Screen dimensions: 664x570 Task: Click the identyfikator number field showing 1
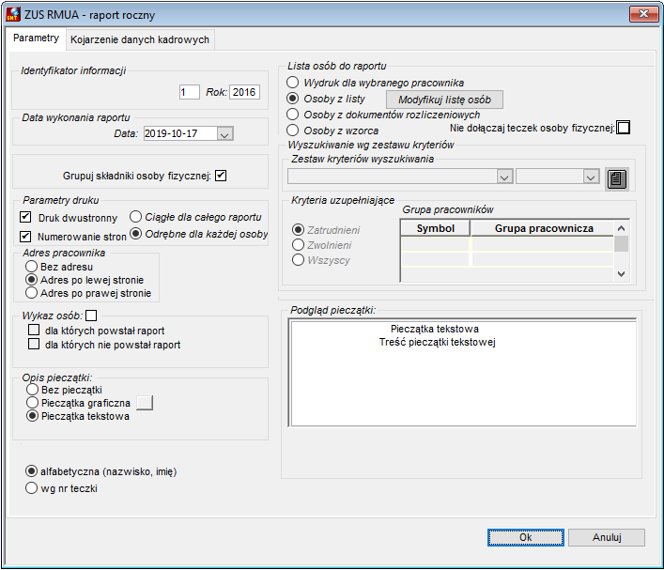pos(190,92)
